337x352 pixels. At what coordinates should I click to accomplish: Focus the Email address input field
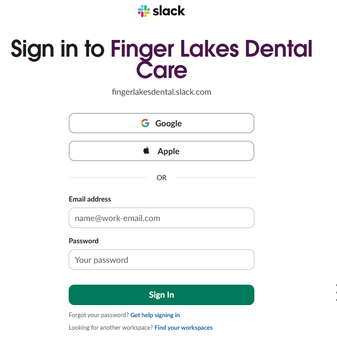[x=162, y=218]
